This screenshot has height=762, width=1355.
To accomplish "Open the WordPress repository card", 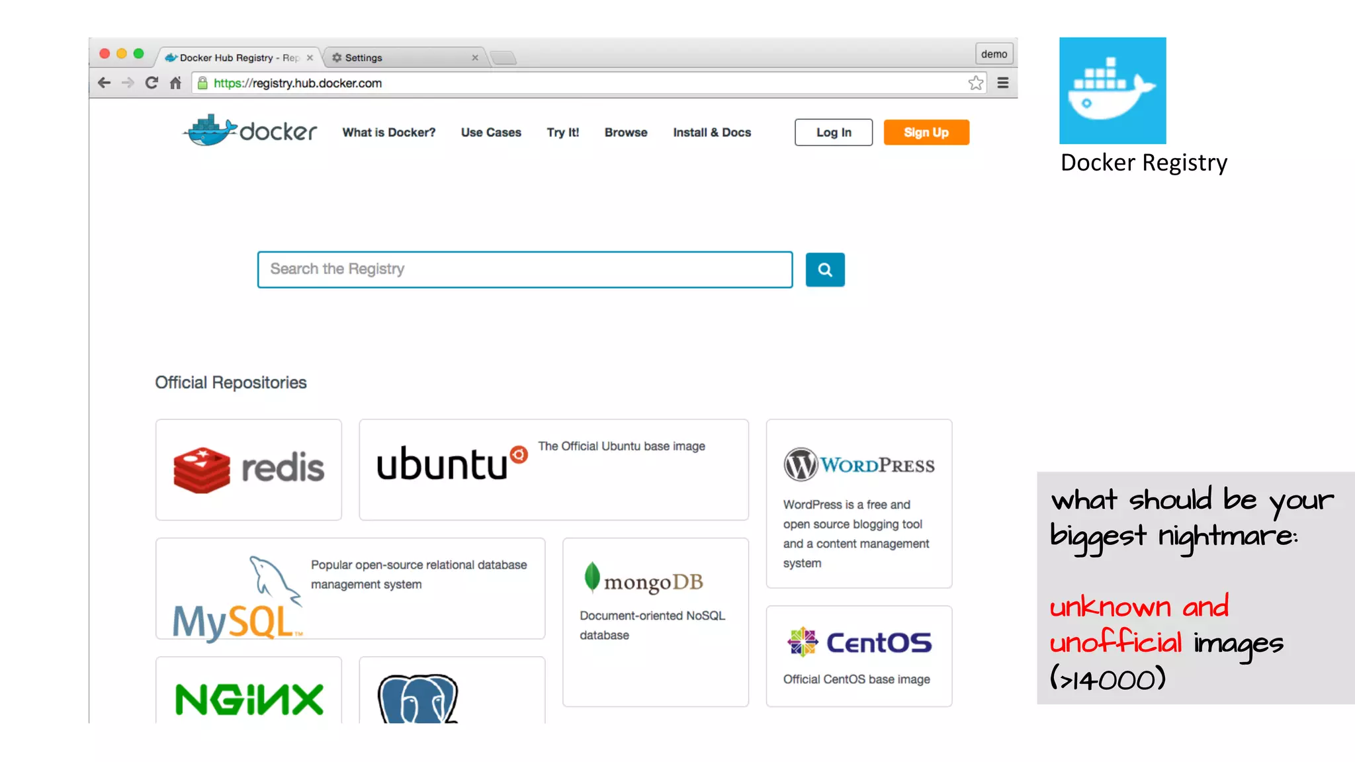I will tap(859, 503).
